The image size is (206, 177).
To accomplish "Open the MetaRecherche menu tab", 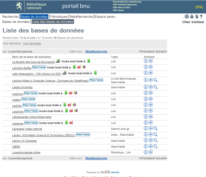I will [81, 17].
